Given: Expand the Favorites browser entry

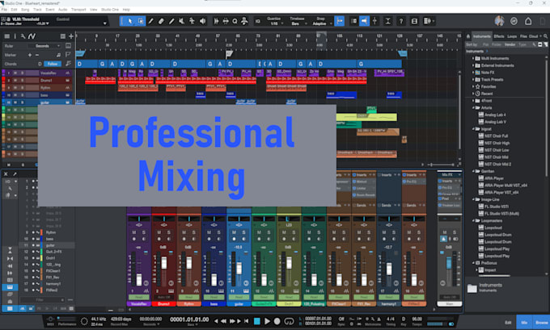Looking at the screenshot, I should [x=473, y=86].
